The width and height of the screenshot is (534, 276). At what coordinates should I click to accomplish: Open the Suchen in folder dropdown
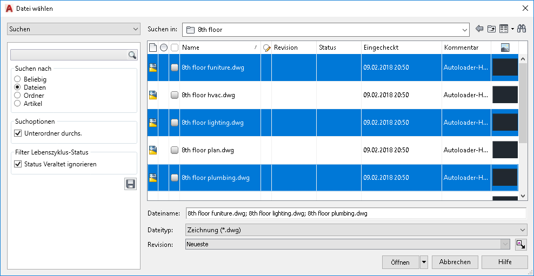326,30
